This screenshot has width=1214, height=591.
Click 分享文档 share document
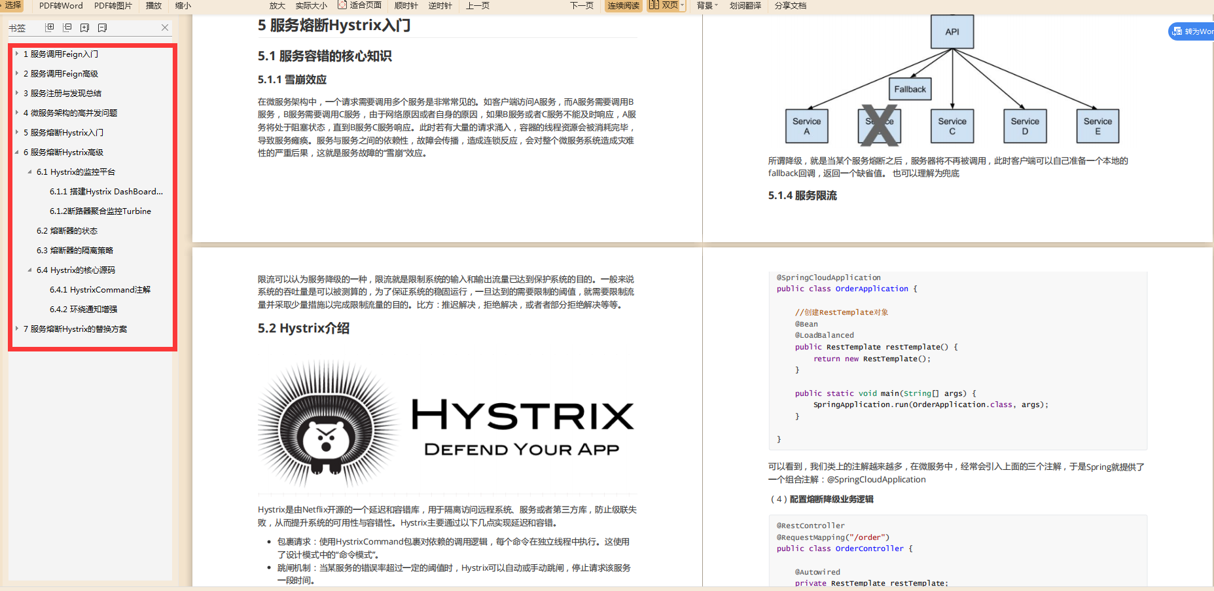point(791,6)
